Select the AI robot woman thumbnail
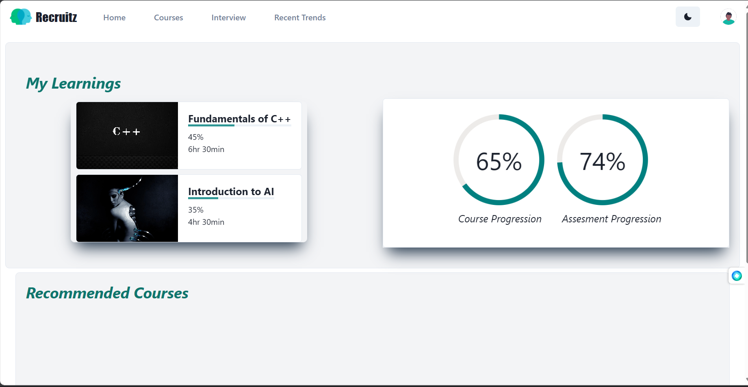Viewport: 748px width, 387px height. pos(127,208)
